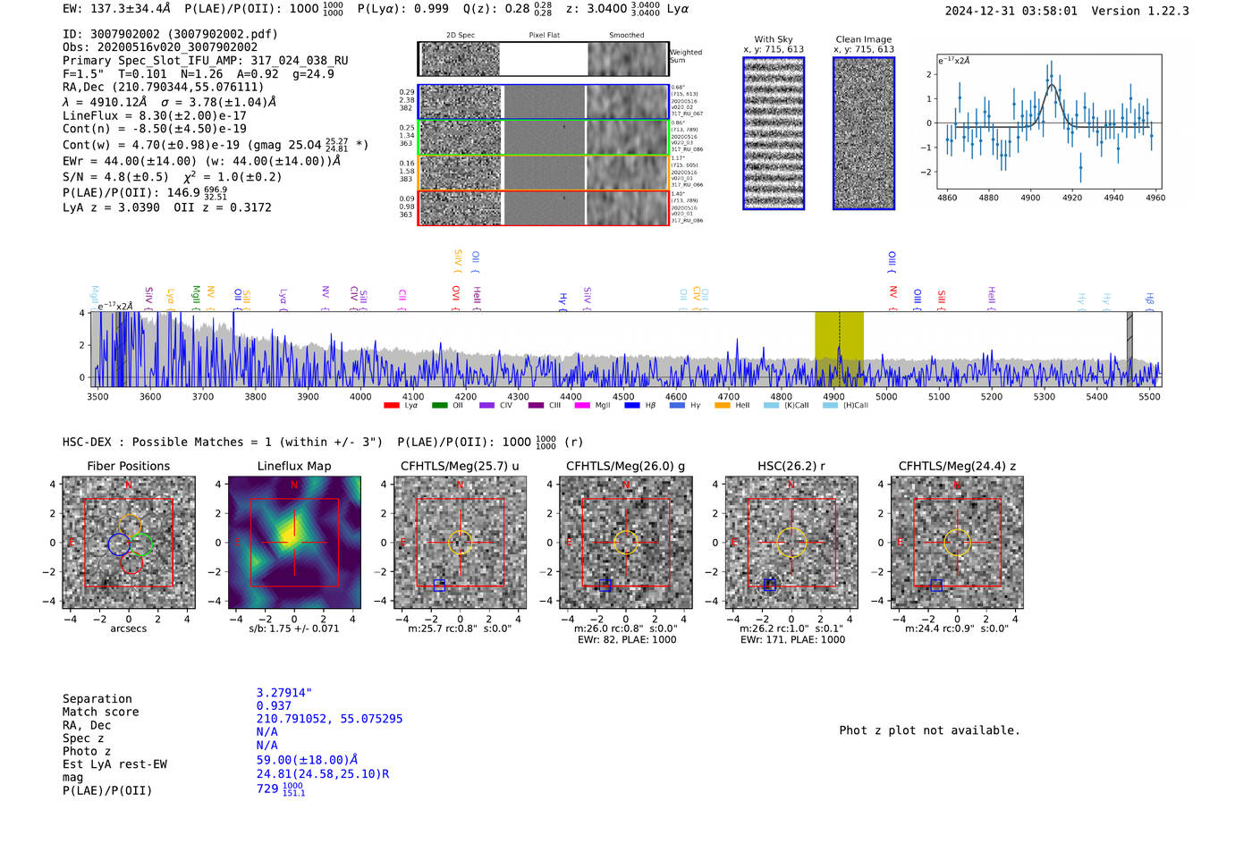Select the With Sky image panel
This screenshot has width=1252, height=852.
point(774,133)
